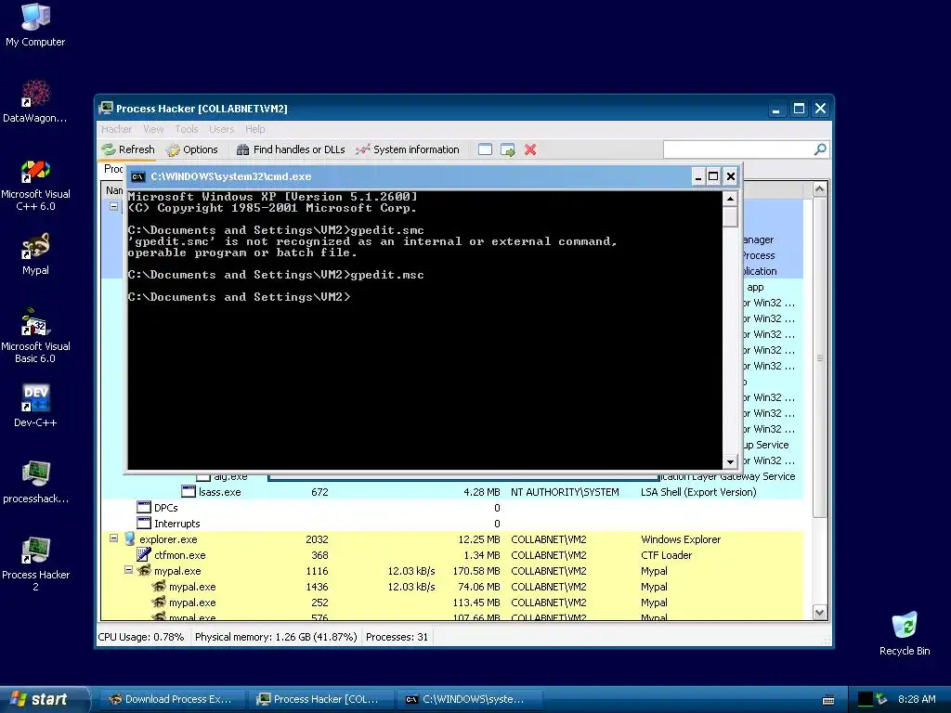Select mypal.exe with PID 1116
This screenshot has height=713, width=951.
point(452,571)
